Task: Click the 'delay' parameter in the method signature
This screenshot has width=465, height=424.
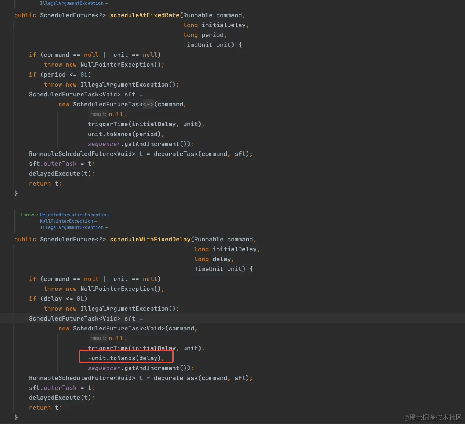Action: tap(221, 259)
